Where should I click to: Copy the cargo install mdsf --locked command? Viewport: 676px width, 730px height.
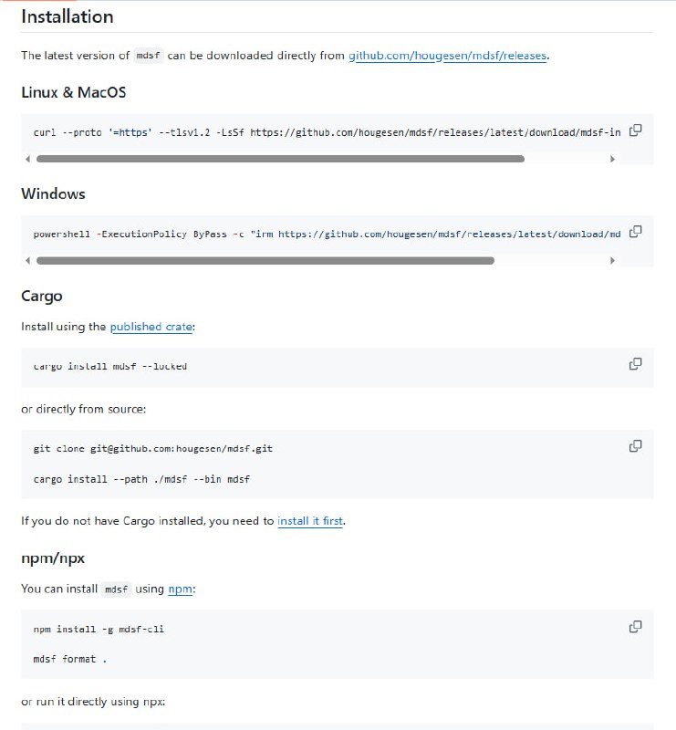pos(636,364)
